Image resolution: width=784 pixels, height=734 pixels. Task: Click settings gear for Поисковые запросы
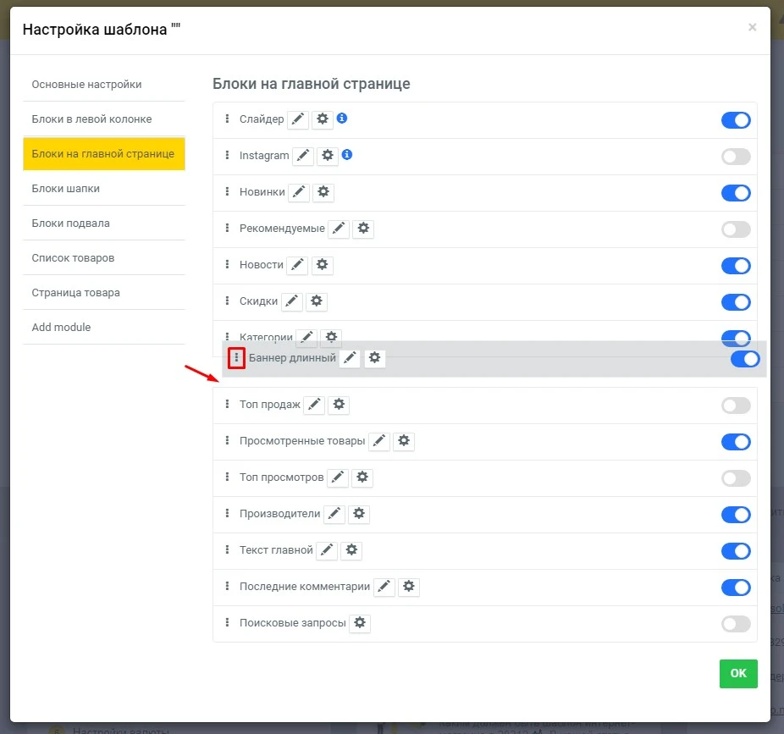[x=360, y=623]
